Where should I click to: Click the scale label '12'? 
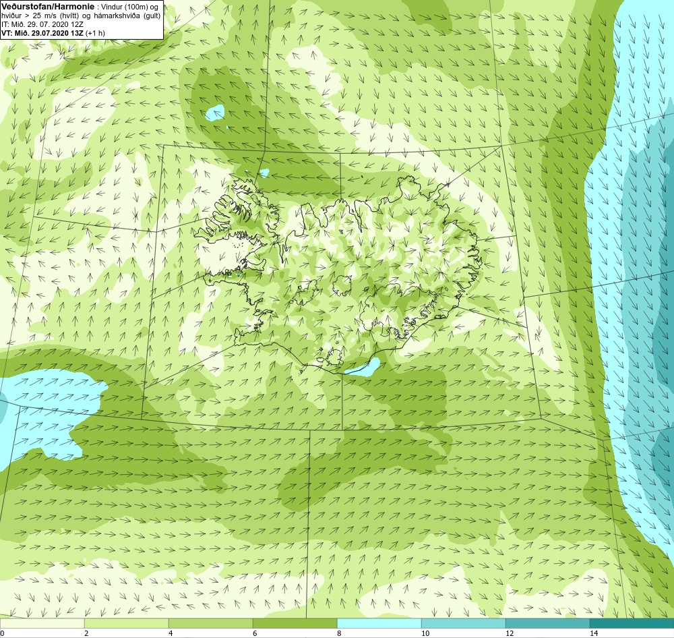click(x=510, y=633)
